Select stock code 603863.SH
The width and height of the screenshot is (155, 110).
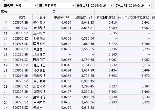(20, 70)
